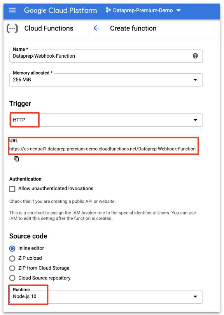Screen dimensions: 224x315
Task: Click the Memory allocated dropdown arrow
Action: (195, 80)
